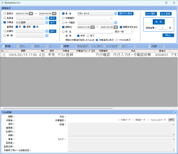Image resolution: width=178 pixels, height=154 pixels.
Task: Sort by 件名 column header
Action: click(x=133, y=51)
